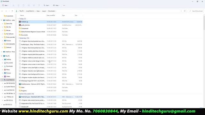Click Local Disk (C:) in address breadcrumb

[x=30, y=11]
